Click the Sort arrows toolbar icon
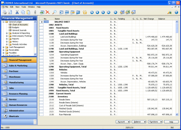The width and height of the screenshot is (181, 130). tap(85, 12)
